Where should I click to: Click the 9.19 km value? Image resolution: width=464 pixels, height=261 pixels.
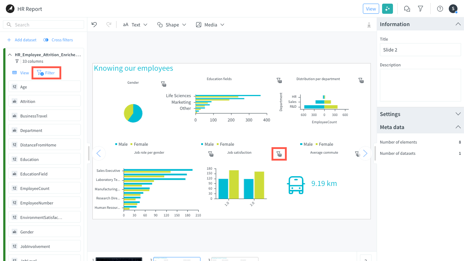click(x=324, y=183)
